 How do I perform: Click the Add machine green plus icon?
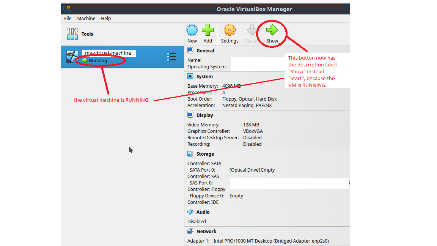pyautogui.click(x=207, y=30)
